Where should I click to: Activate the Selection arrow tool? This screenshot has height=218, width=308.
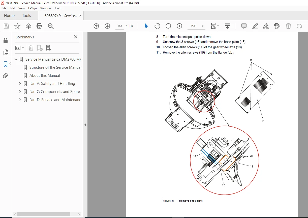pyautogui.click(x=146, y=26)
